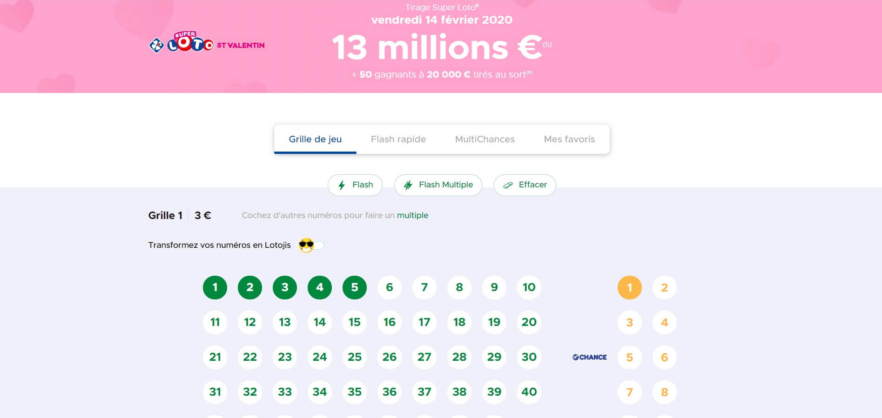The width and height of the screenshot is (882, 418).
Task: Open the MultiChances tab
Action: click(485, 139)
